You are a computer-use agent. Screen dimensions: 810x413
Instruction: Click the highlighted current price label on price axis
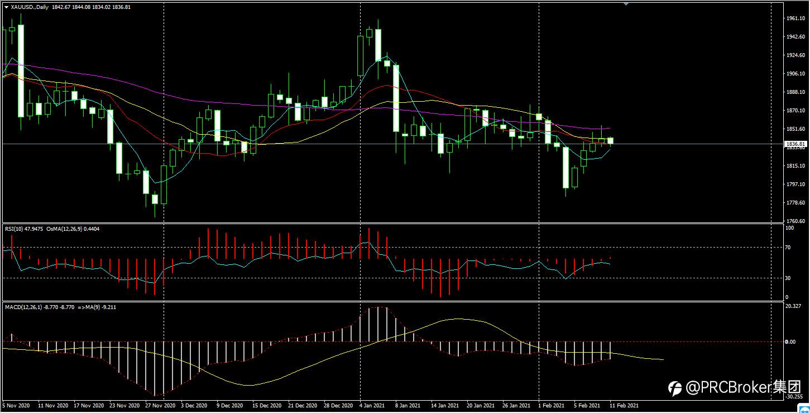(x=795, y=144)
